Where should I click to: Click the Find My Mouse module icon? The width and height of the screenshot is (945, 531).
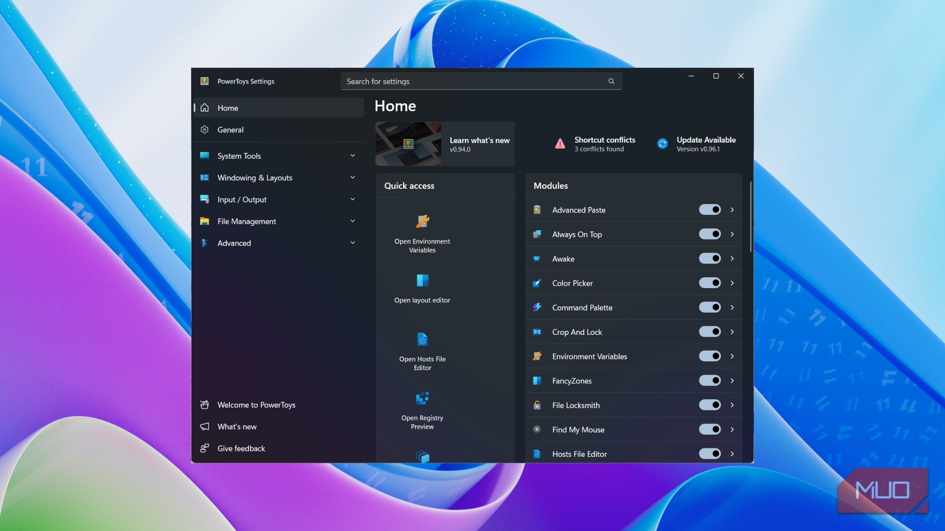tap(537, 429)
